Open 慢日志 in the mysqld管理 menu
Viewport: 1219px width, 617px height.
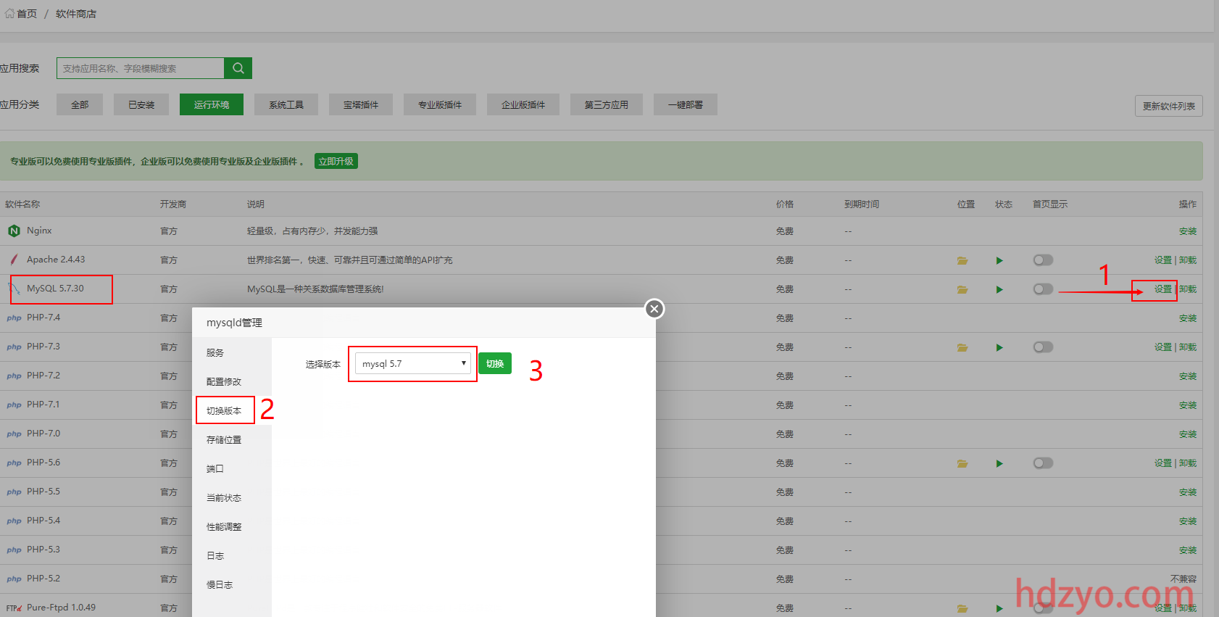[232, 585]
